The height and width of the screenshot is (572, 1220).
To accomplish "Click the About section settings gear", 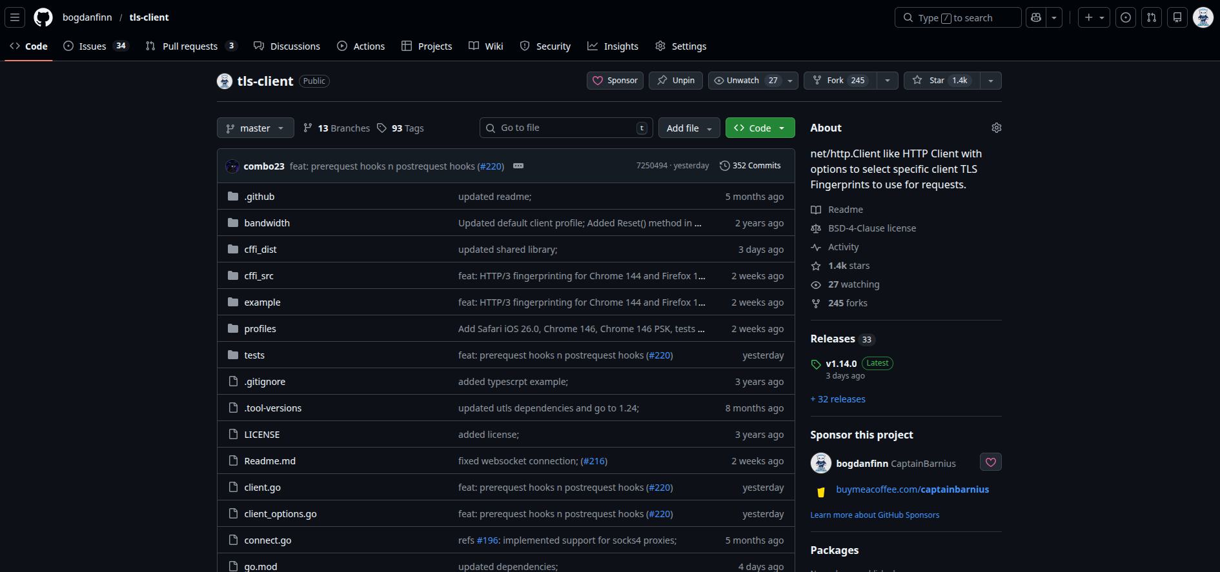I will 996,128.
